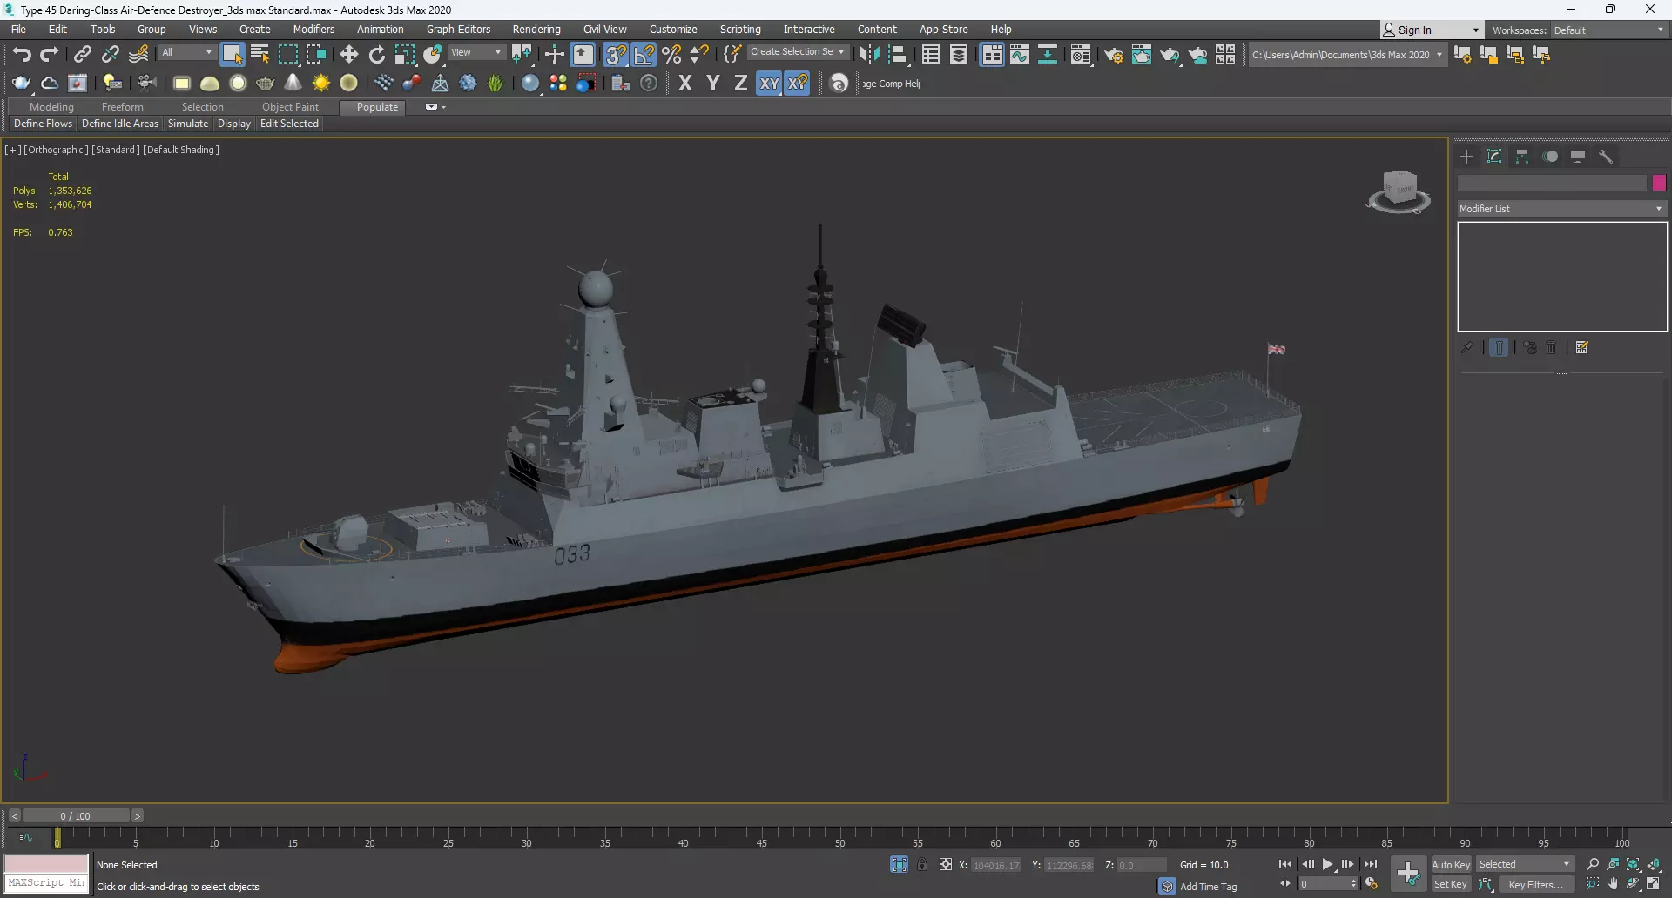Open the Rendered Frame Window
The height and width of the screenshot is (898, 1672).
tap(1142, 55)
